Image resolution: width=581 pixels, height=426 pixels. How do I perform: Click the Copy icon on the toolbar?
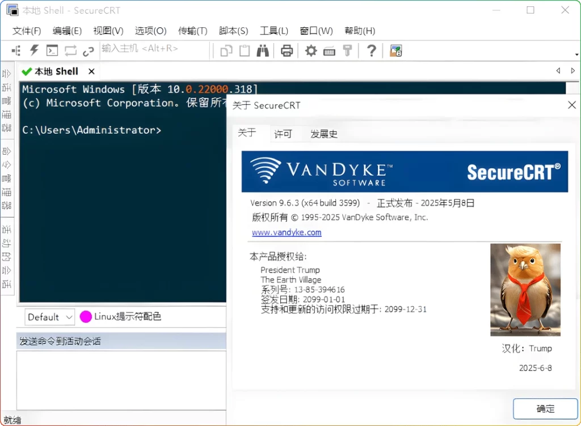coord(225,50)
